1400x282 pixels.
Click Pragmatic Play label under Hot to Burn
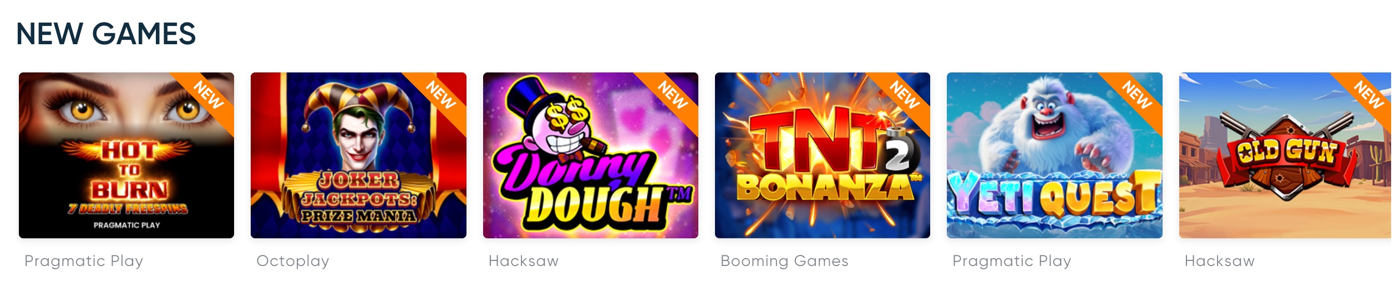pos(84,261)
